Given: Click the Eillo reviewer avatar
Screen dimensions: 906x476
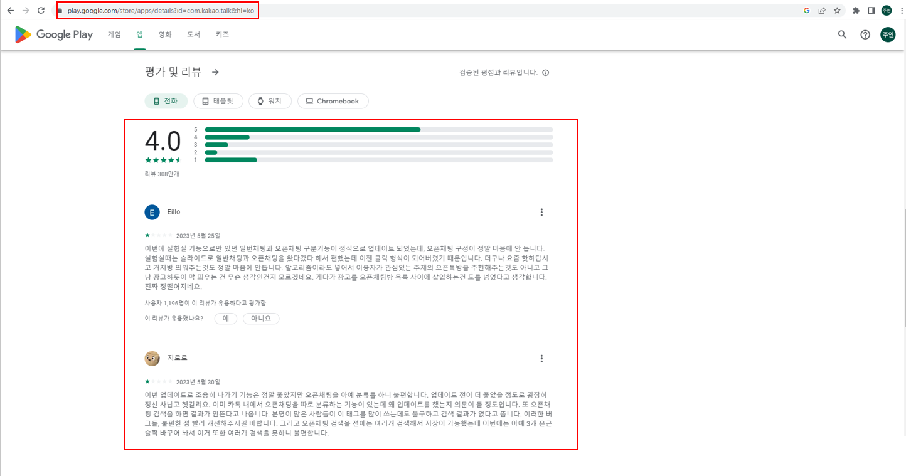Looking at the screenshot, I should (x=152, y=212).
